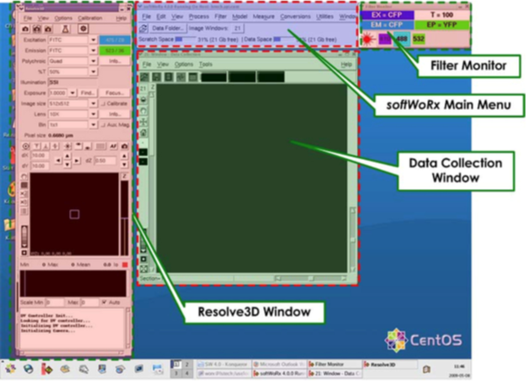Screen dimensions: 527x381
Task: Click the stage move left arrow button
Action: pos(58,160)
